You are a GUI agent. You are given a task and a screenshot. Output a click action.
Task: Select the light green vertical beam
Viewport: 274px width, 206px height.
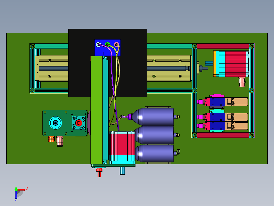97,110
